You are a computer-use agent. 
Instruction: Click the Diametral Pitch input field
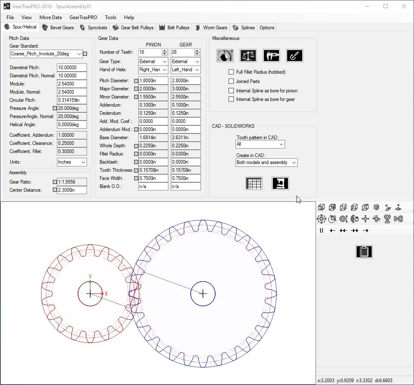(x=72, y=68)
